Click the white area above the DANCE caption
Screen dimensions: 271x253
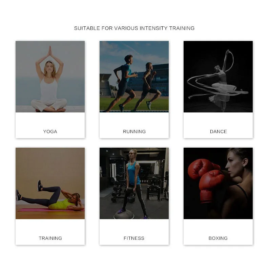[x=218, y=121]
